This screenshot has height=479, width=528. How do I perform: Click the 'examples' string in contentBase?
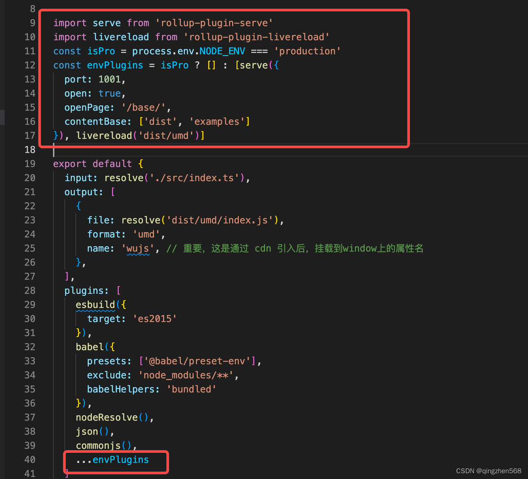[x=217, y=122]
